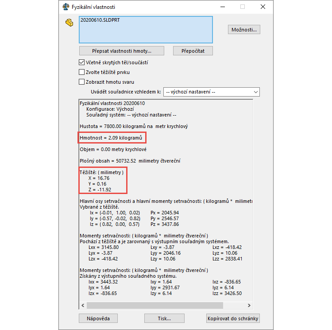
Task: Click the X = 16.76 centroid value
Action: tap(99, 178)
